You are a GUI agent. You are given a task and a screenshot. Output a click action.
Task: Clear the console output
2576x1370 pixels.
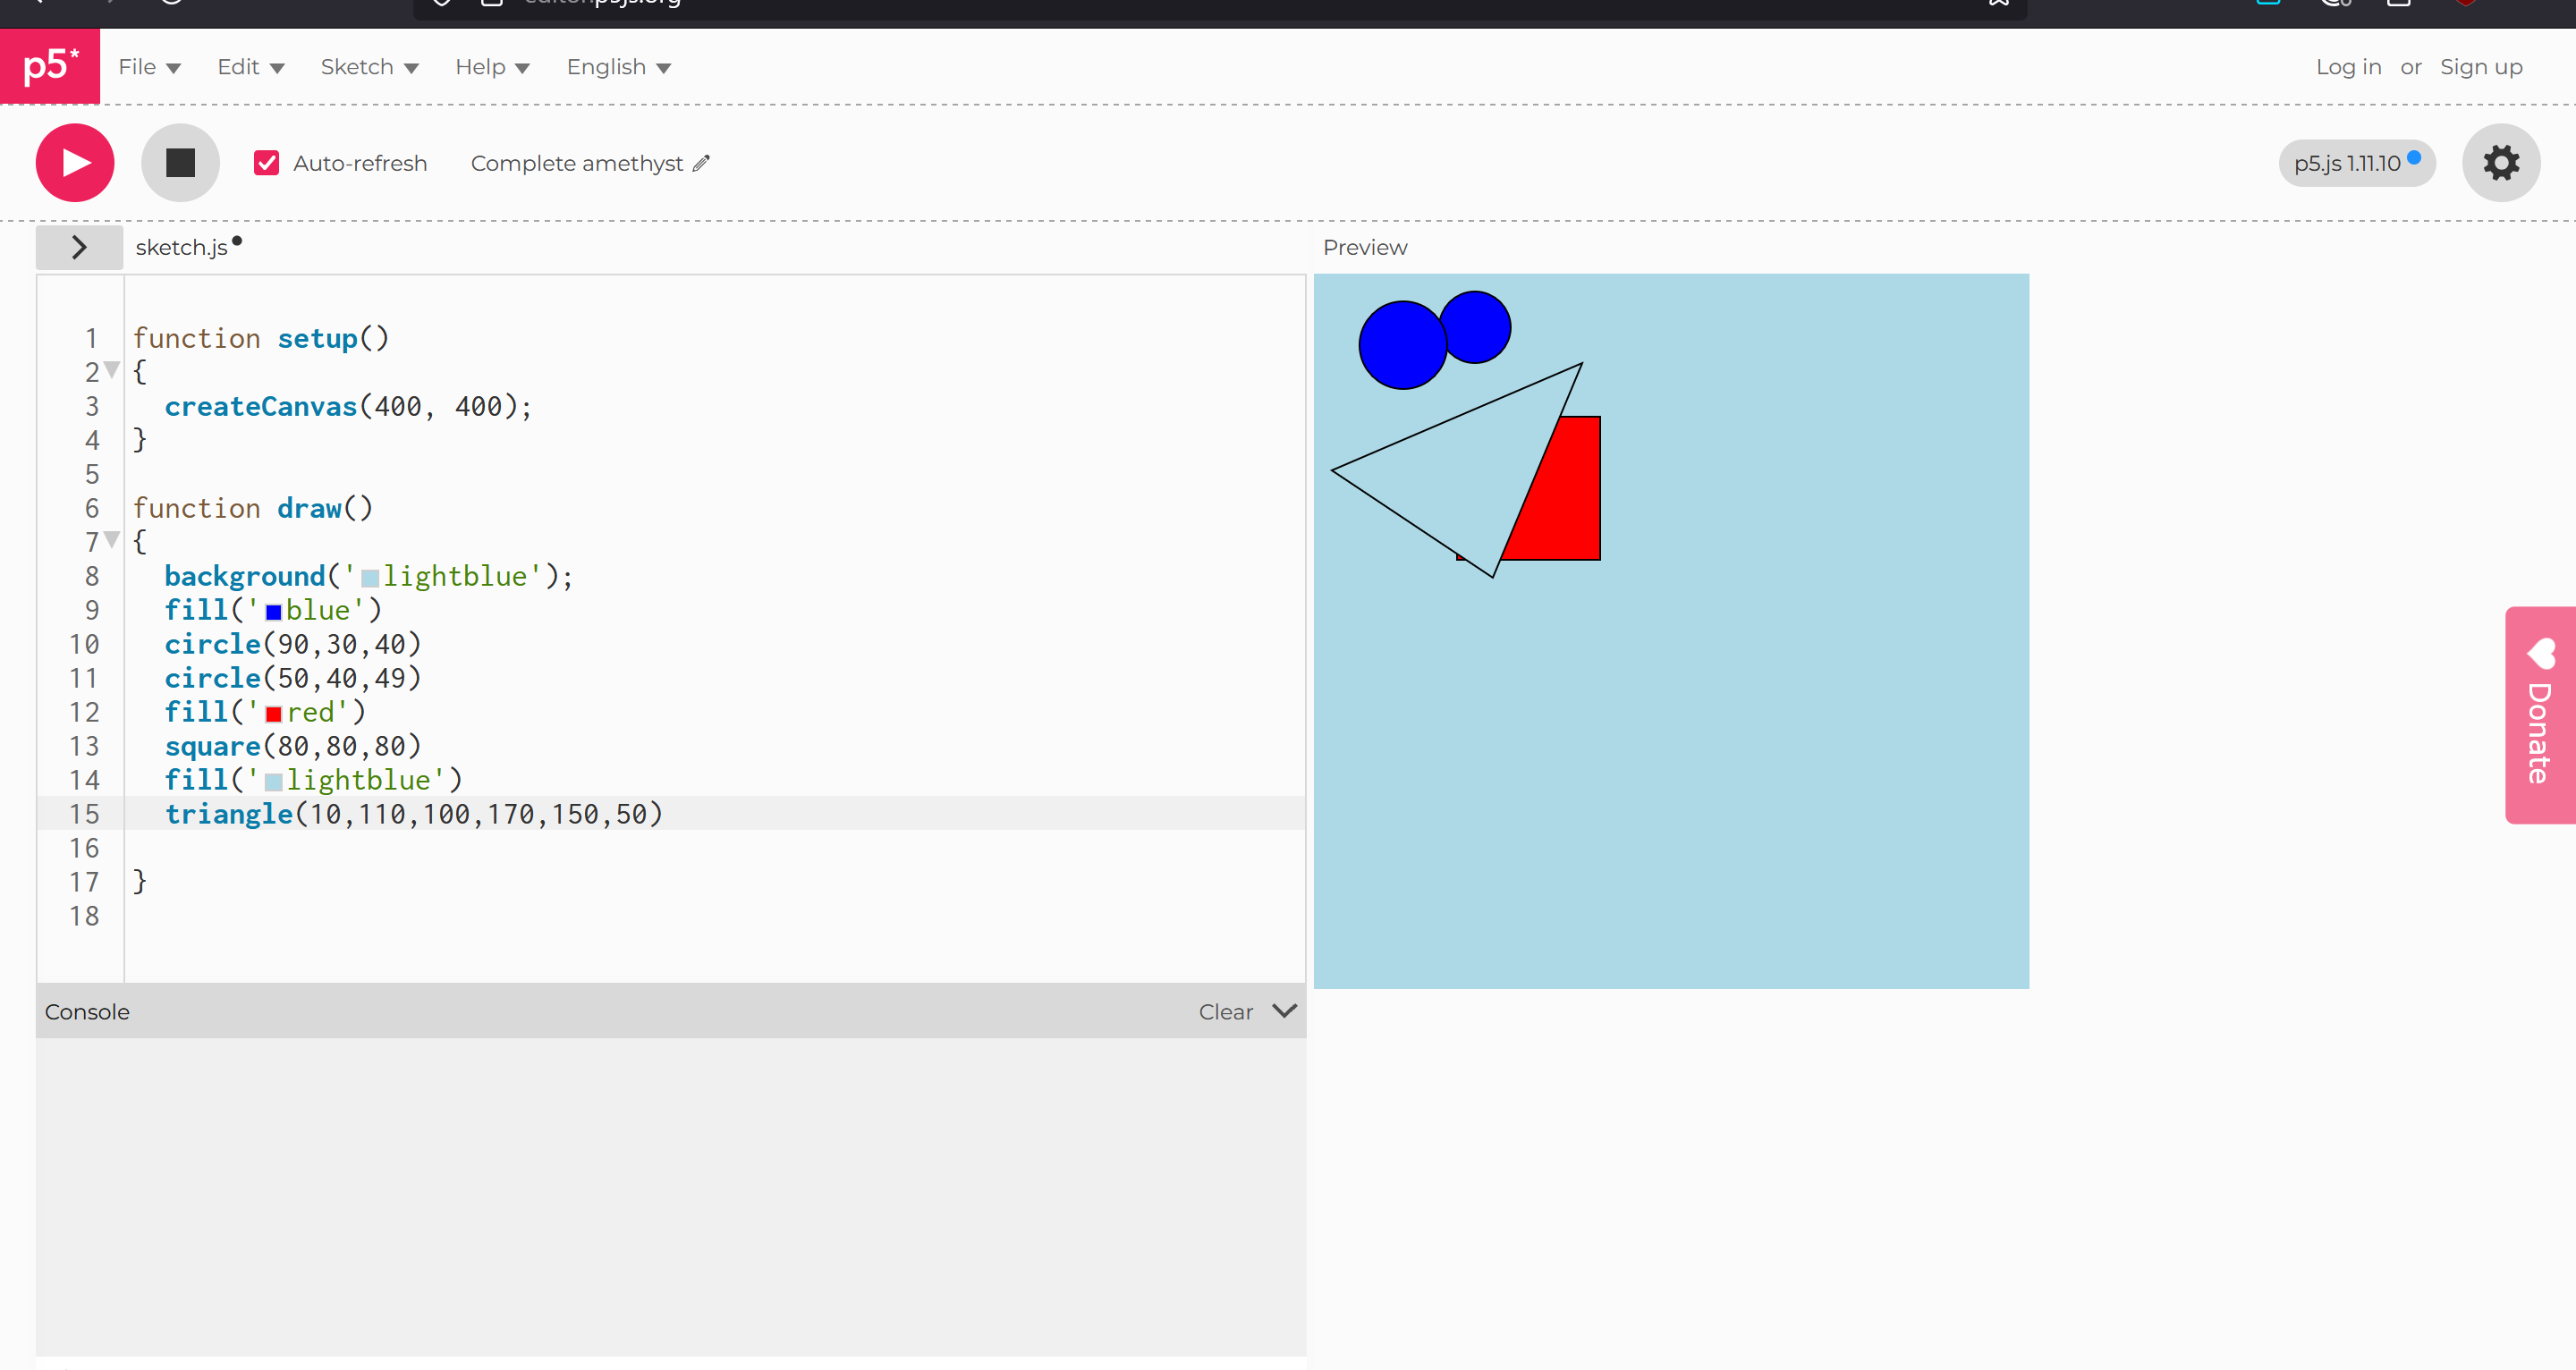(x=1225, y=1012)
